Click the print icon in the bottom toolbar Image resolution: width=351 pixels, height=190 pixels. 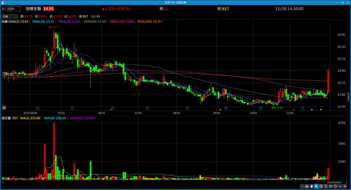[x=307, y=186]
